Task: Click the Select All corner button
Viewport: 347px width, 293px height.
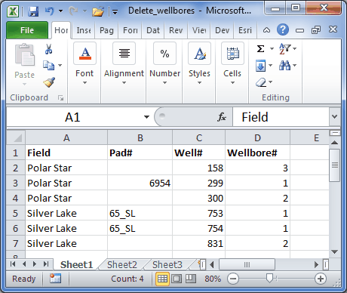Action: tap(16, 137)
